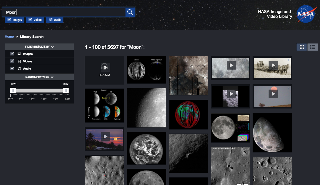Uncheck Audio in the sidebar filters
Viewport: 320px width, 185px height.
(x=12, y=68)
